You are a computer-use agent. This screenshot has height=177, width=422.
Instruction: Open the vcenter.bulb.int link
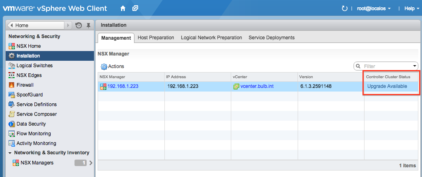pyautogui.click(x=257, y=86)
